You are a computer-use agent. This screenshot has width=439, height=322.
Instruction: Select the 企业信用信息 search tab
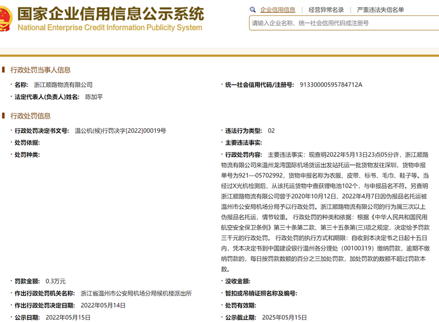278,10
